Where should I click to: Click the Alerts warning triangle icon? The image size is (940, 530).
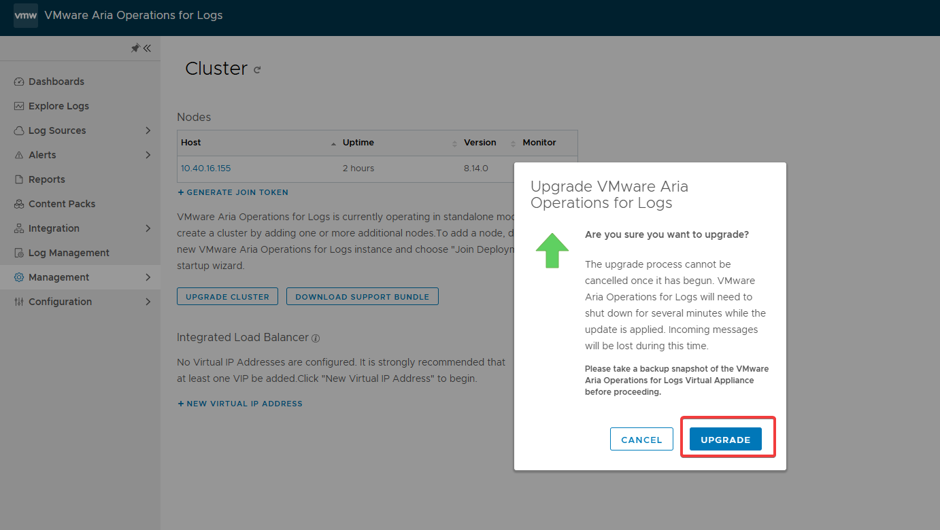(x=19, y=155)
